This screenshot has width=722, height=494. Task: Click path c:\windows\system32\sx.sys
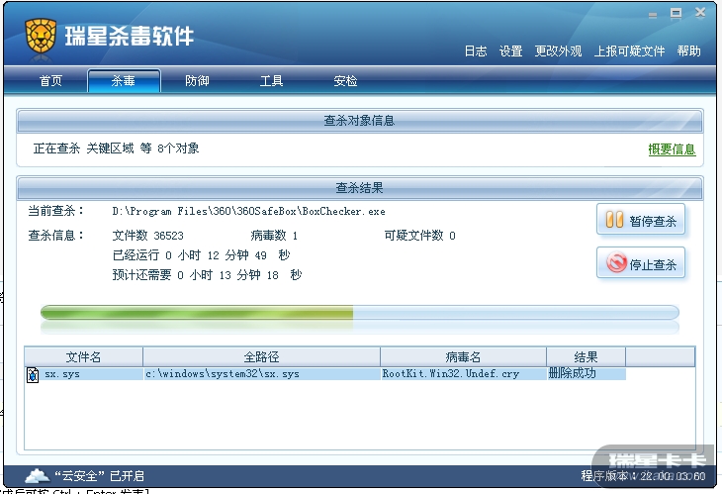point(223,374)
